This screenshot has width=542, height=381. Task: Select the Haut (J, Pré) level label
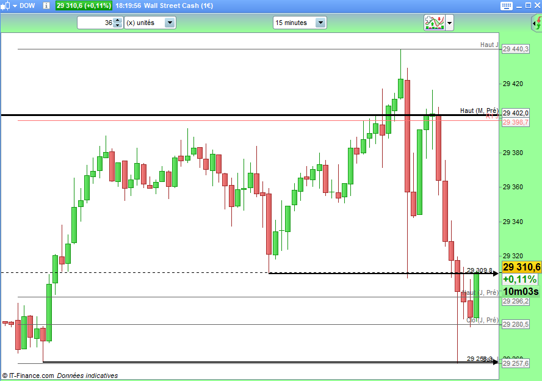click(x=481, y=293)
